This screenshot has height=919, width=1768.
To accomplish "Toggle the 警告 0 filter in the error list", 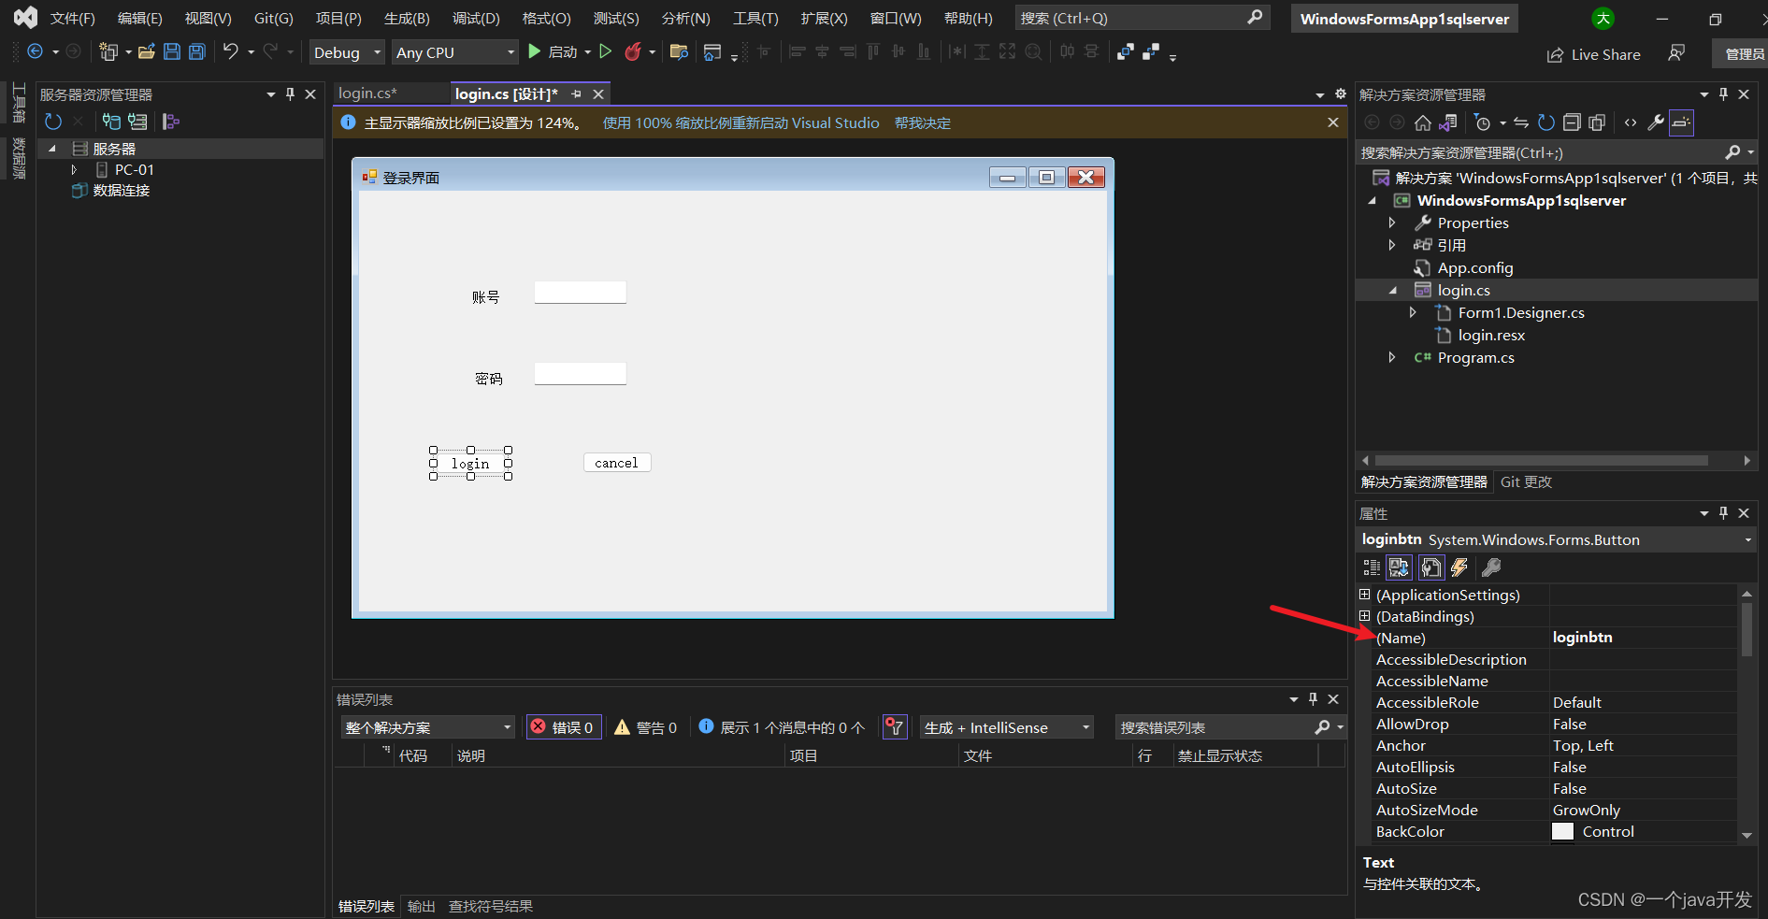I will pyautogui.click(x=646, y=727).
